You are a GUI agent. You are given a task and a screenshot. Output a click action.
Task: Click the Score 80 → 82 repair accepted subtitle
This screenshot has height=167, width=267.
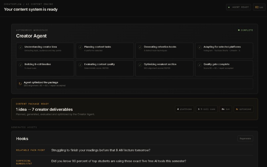click(219, 68)
